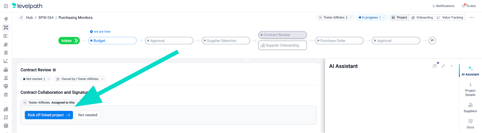Pin this project with the pin icon
482x133 pixels.
[x=21, y=17]
